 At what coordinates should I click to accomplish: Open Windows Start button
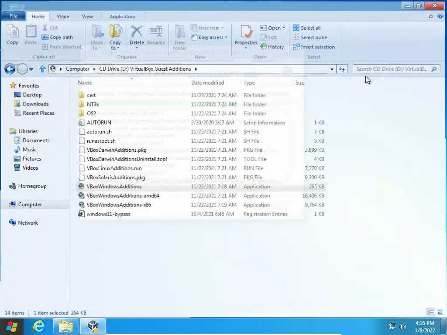point(12,326)
